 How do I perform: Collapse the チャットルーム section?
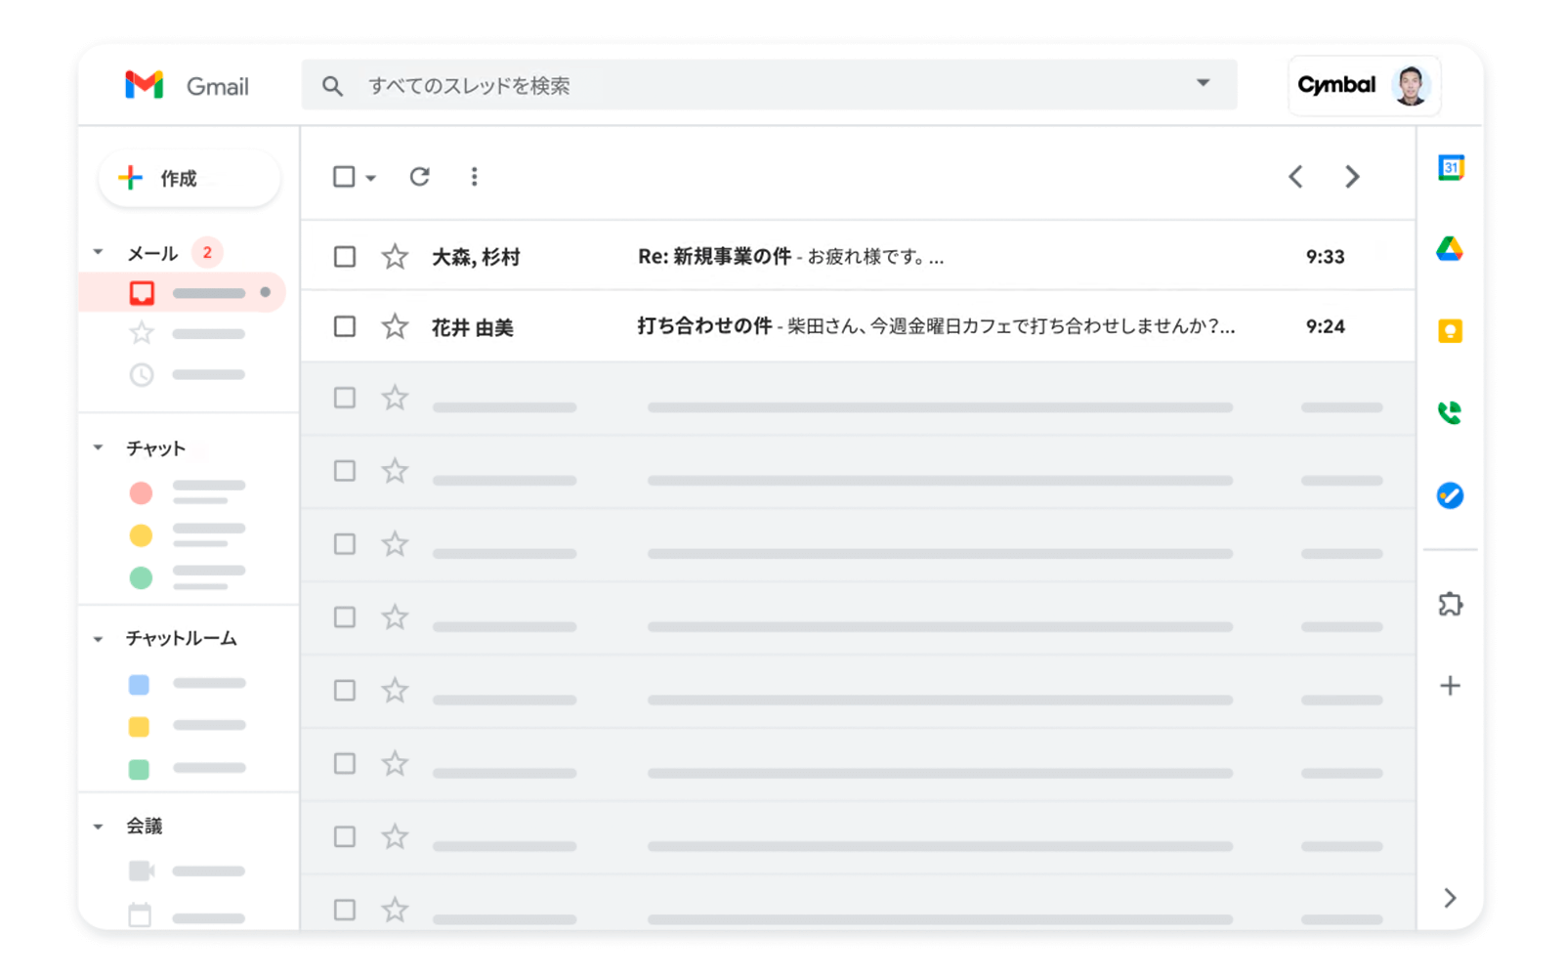pyautogui.click(x=98, y=639)
